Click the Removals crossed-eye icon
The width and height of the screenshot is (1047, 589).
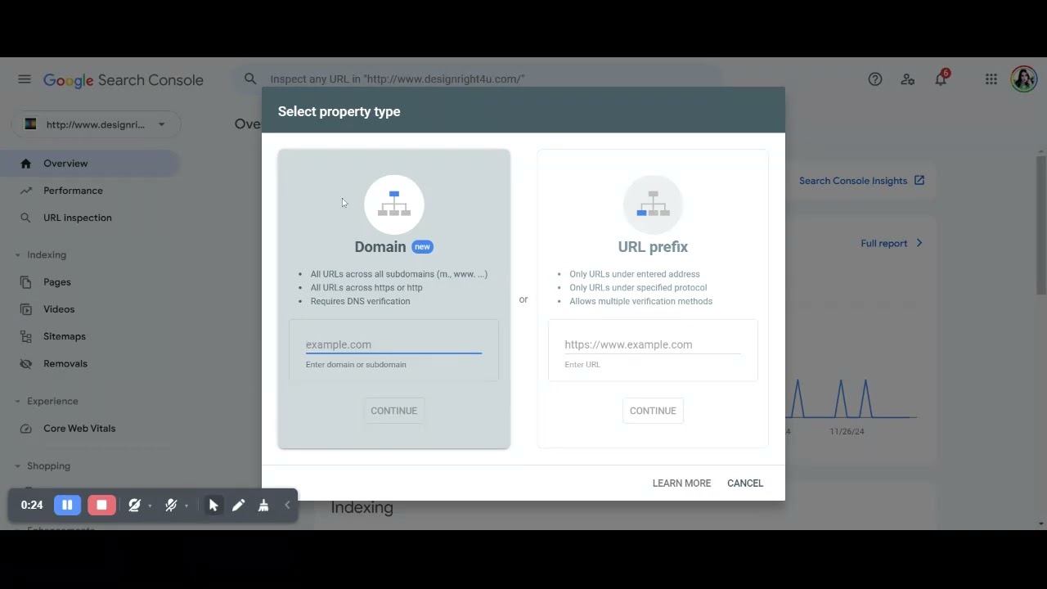pyautogui.click(x=26, y=363)
